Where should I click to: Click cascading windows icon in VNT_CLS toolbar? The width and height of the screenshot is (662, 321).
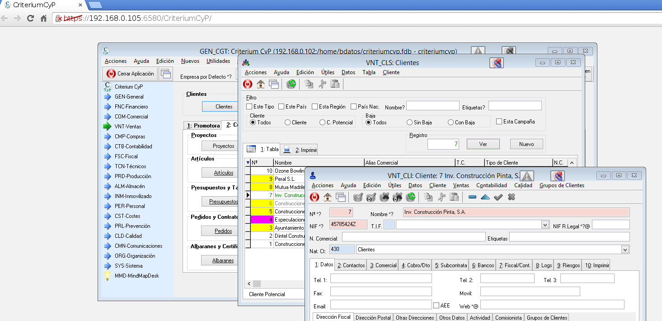274,84
